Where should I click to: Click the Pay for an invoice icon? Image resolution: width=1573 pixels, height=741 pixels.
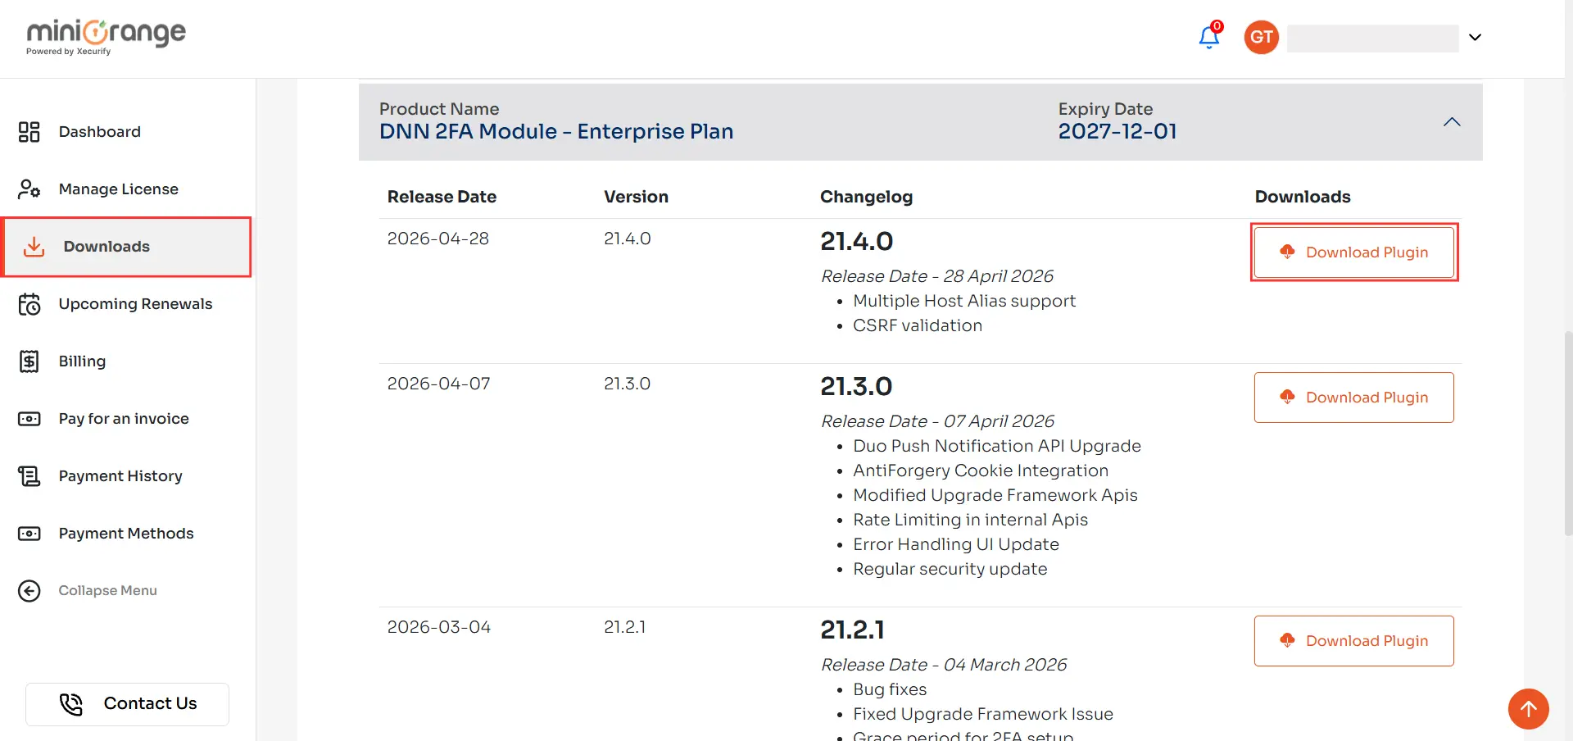pos(29,419)
